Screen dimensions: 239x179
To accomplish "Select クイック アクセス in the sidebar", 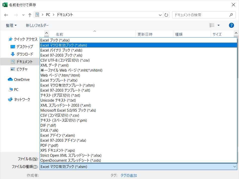I will tap(23, 39).
